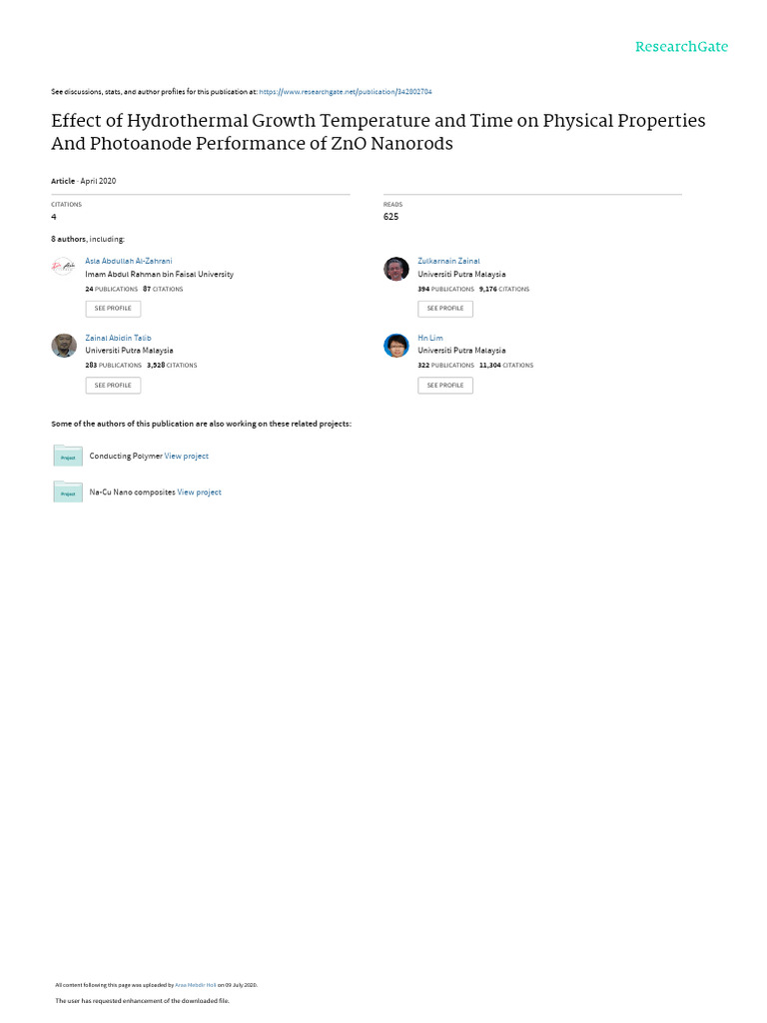Screen dimensions: 767x1023
Task: Click Asia Abdullah Al-Zahrani's profile picture
Action: pos(63,267)
